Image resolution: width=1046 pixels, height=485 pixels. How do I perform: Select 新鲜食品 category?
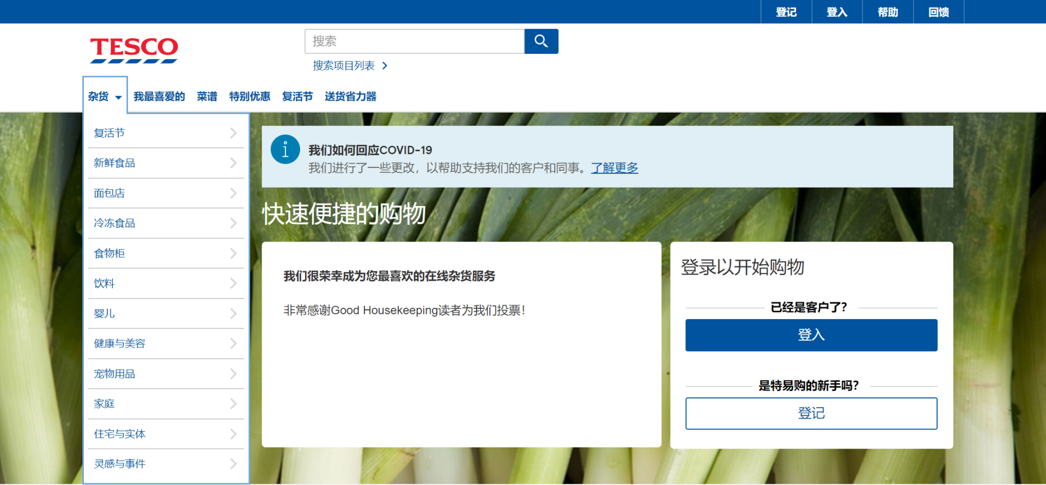[x=114, y=163]
